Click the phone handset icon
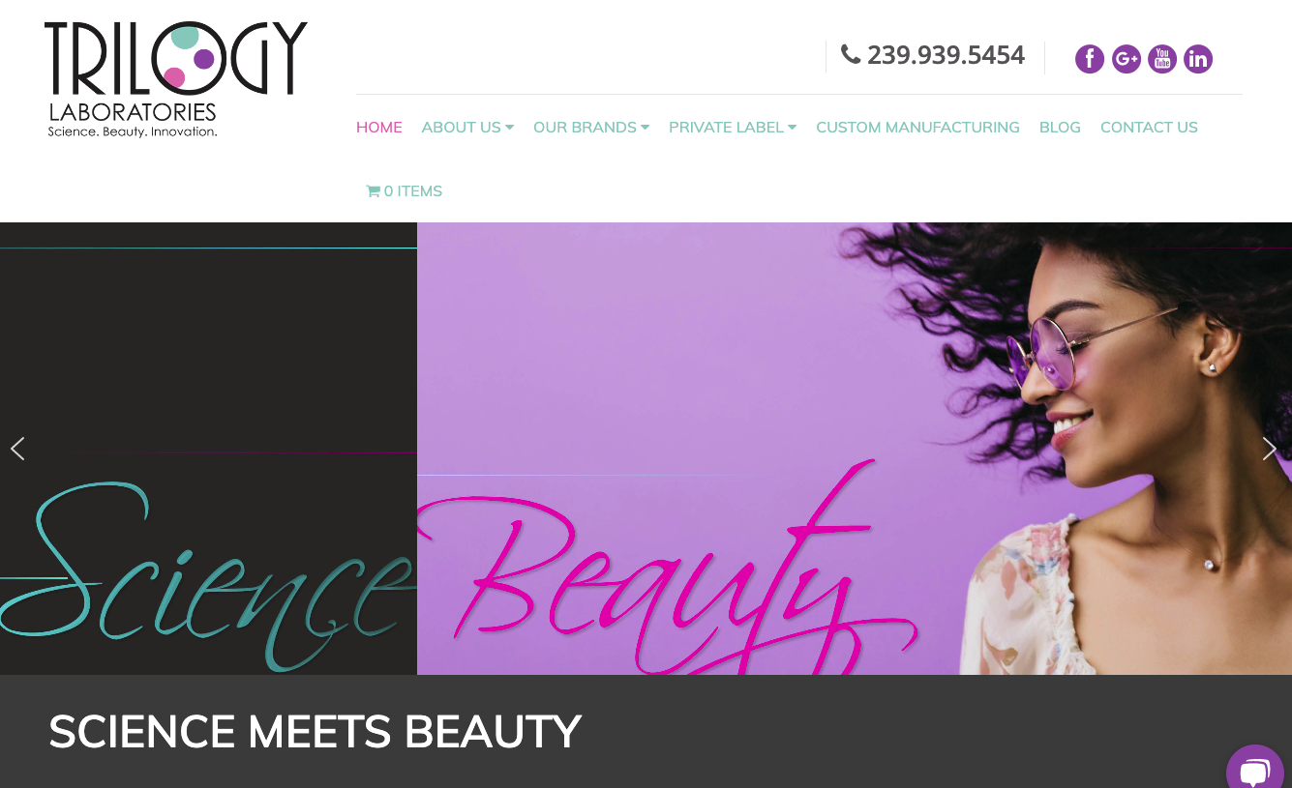 (x=851, y=54)
